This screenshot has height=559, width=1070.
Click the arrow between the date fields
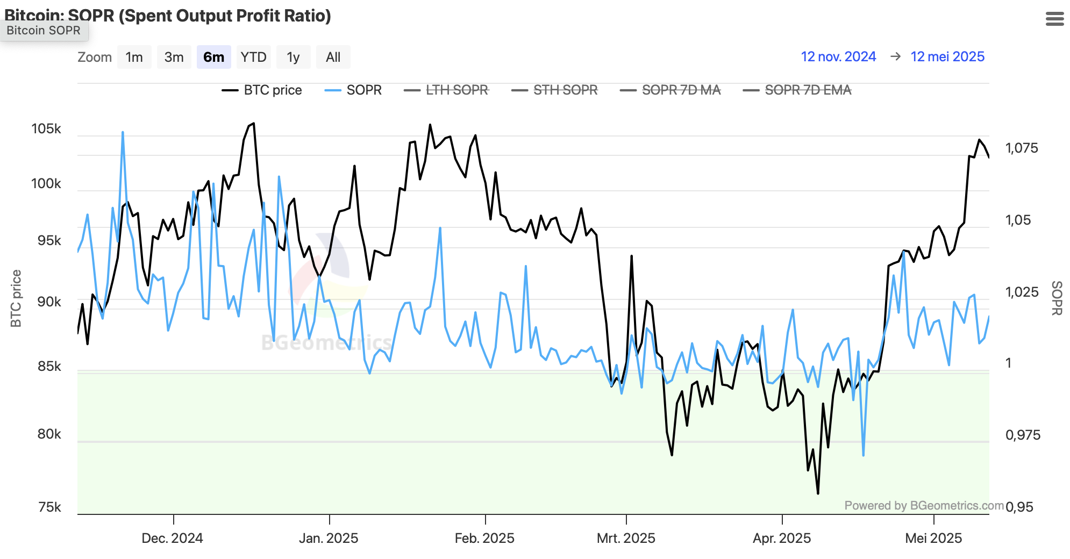895,56
